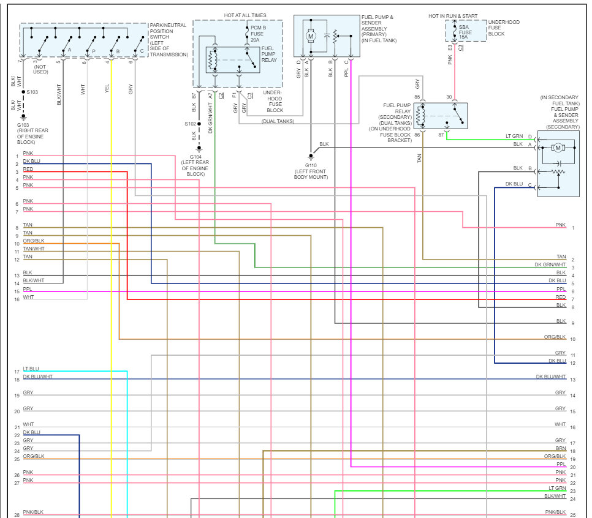Click the ORG/BLK label at left row 25

point(33,456)
